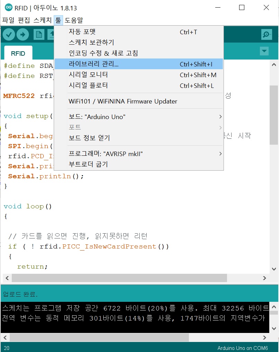Select 보드 정보 얻기 menu entry
This screenshot has height=352, width=279.
point(139,138)
